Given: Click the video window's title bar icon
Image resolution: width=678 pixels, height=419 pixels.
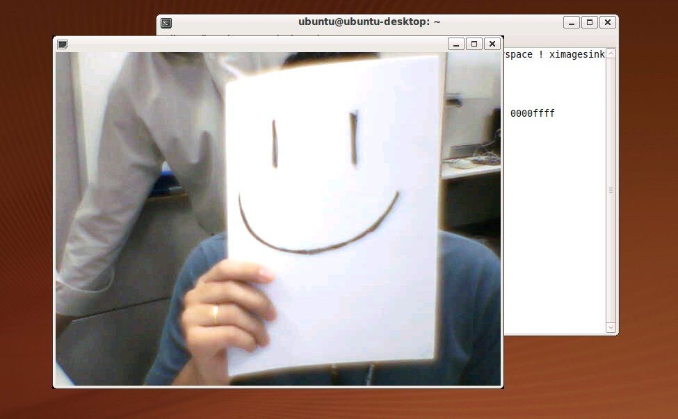Looking at the screenshot, I should [x=63, y=44].
